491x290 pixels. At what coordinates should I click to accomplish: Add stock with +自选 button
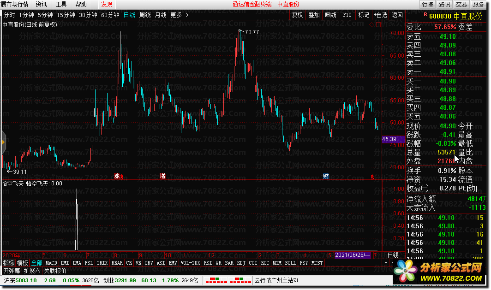click(x=380, y=15)
